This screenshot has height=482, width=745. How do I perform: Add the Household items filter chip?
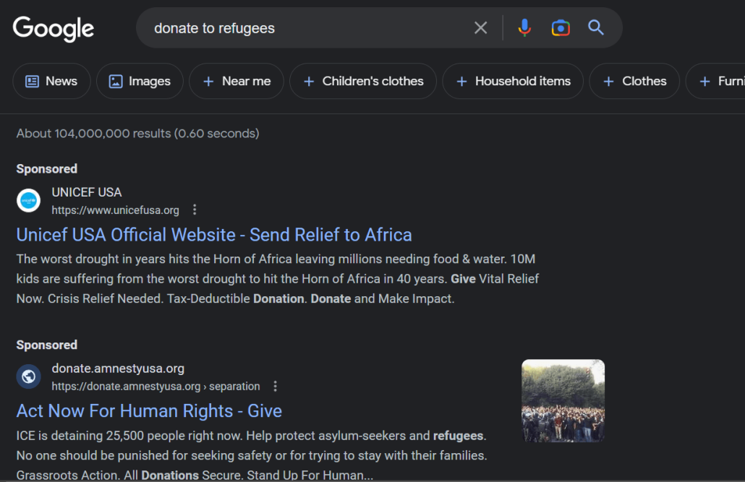point(513,81)
